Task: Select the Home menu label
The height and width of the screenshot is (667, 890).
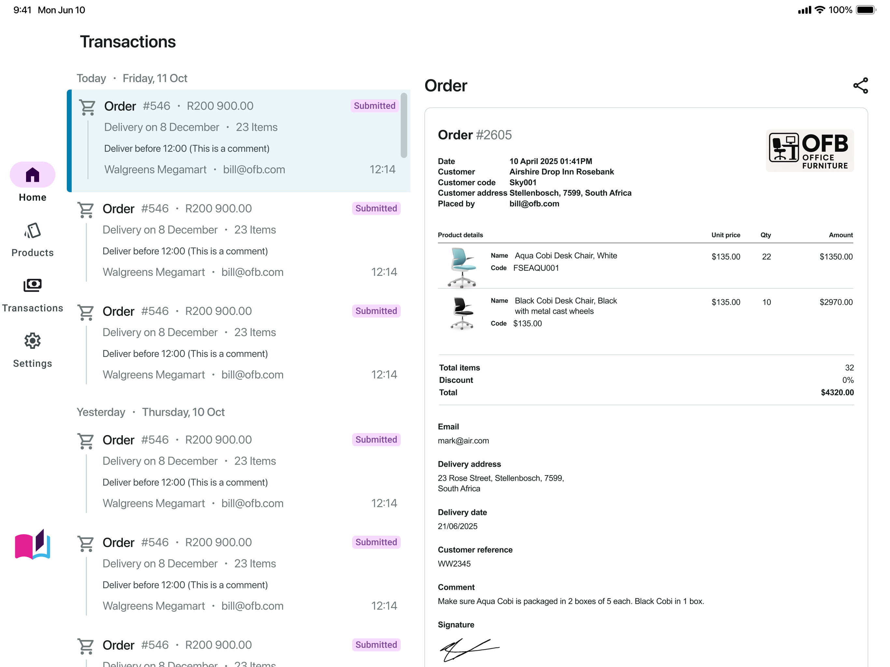Action: tap(33, 197)
